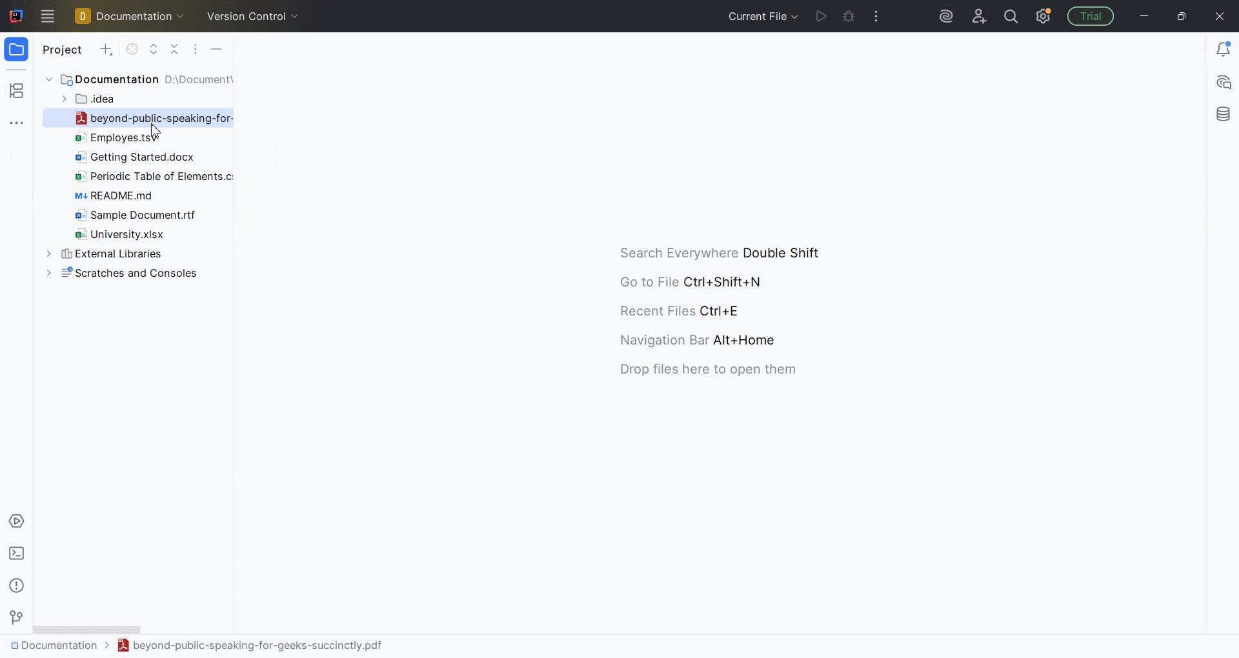Click the IntelliJ IDEA logo icon

[x=17, y=16]
